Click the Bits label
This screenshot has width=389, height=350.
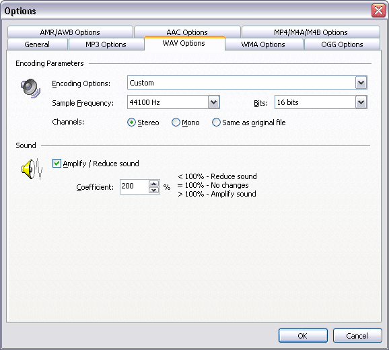click(x=260, y=103)
